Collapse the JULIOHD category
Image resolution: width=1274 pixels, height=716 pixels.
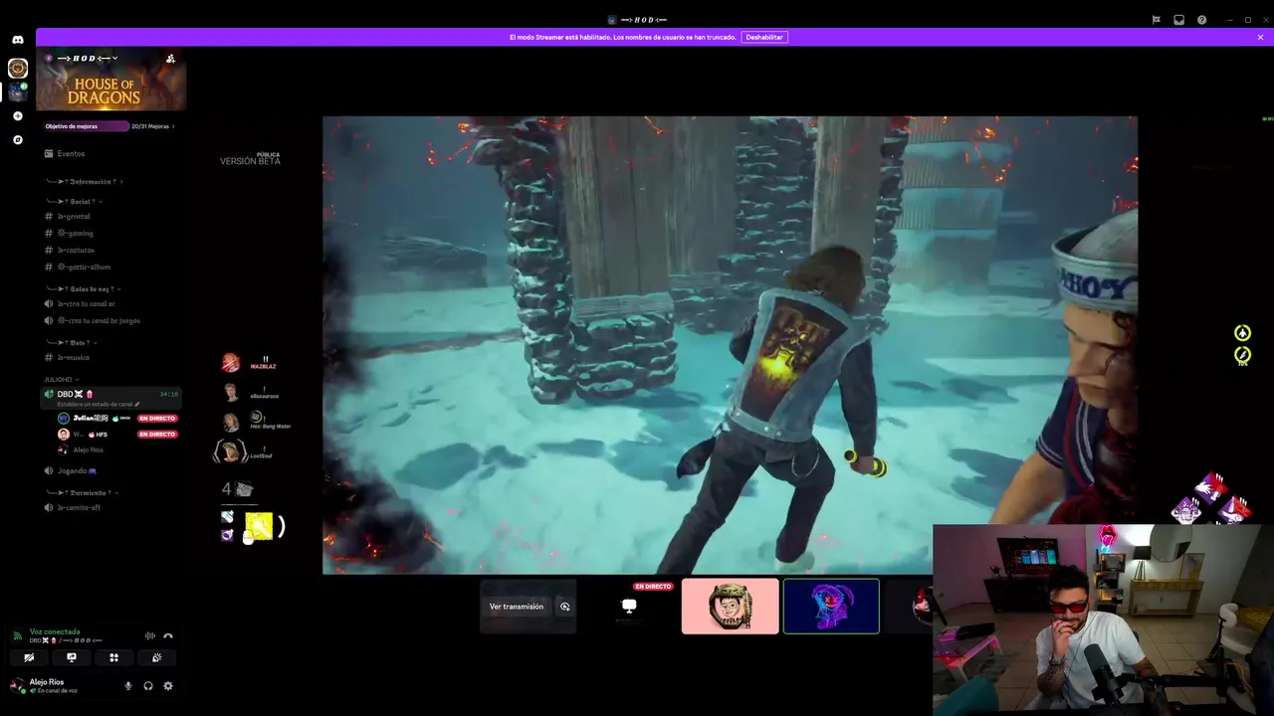61,380
